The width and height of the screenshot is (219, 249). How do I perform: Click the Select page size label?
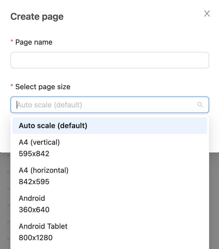click(x=43, y=87)
